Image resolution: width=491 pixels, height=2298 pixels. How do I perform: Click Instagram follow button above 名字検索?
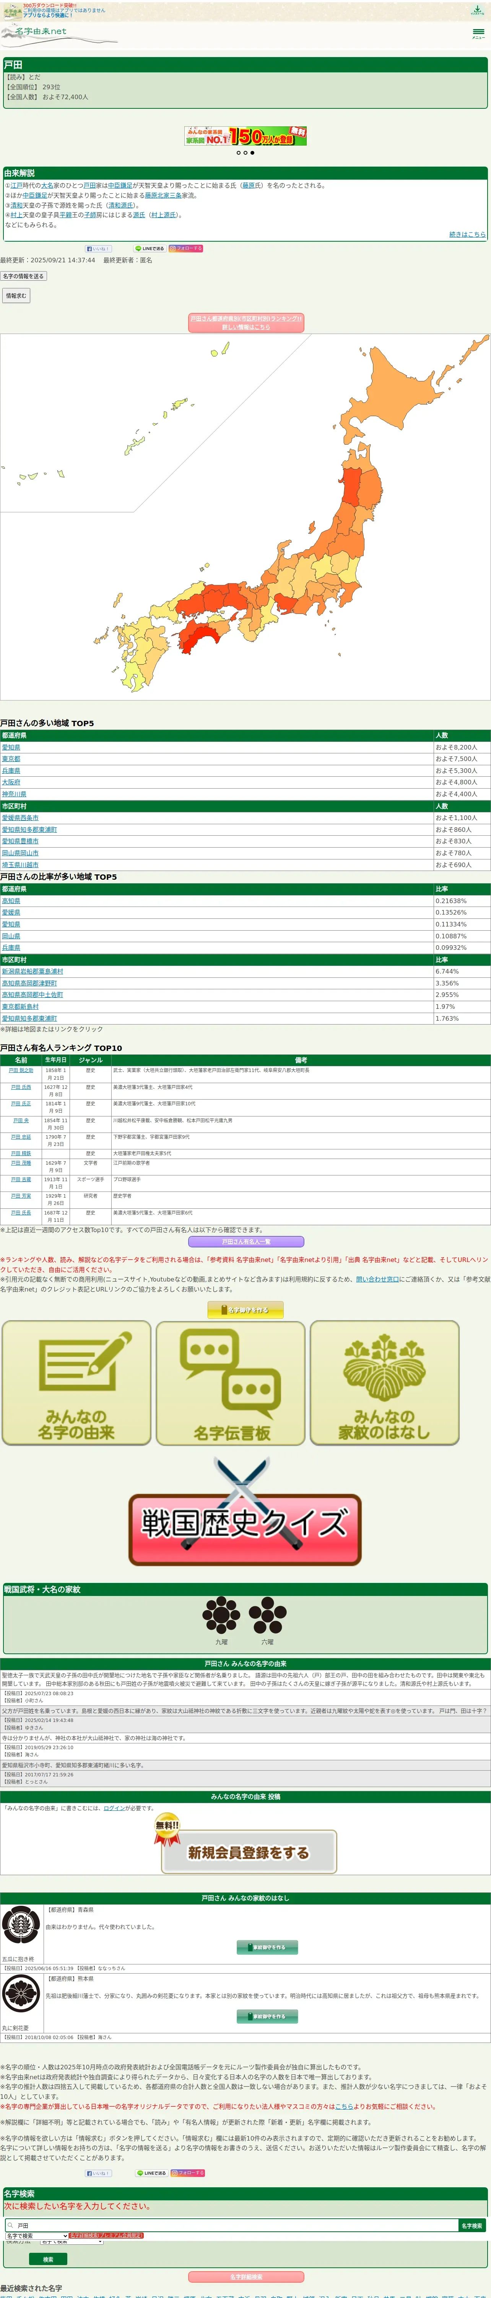188,2172
